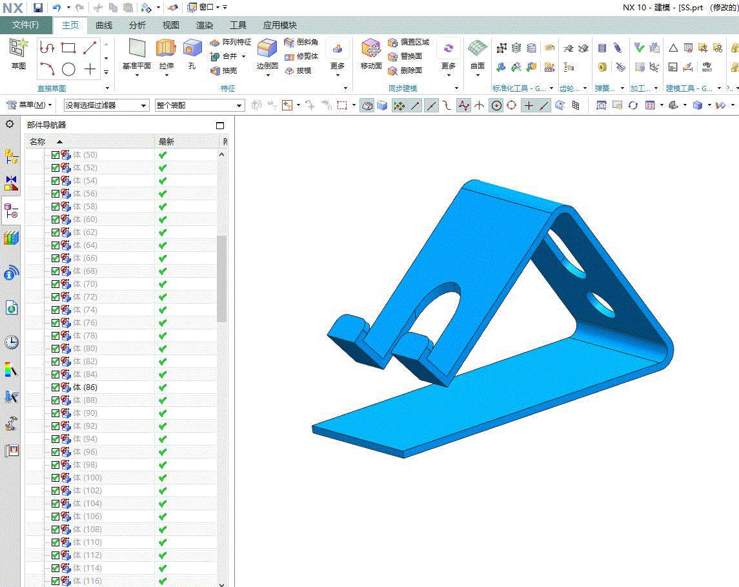Expand the Undo history dropdown arrow

coord(68,8)
